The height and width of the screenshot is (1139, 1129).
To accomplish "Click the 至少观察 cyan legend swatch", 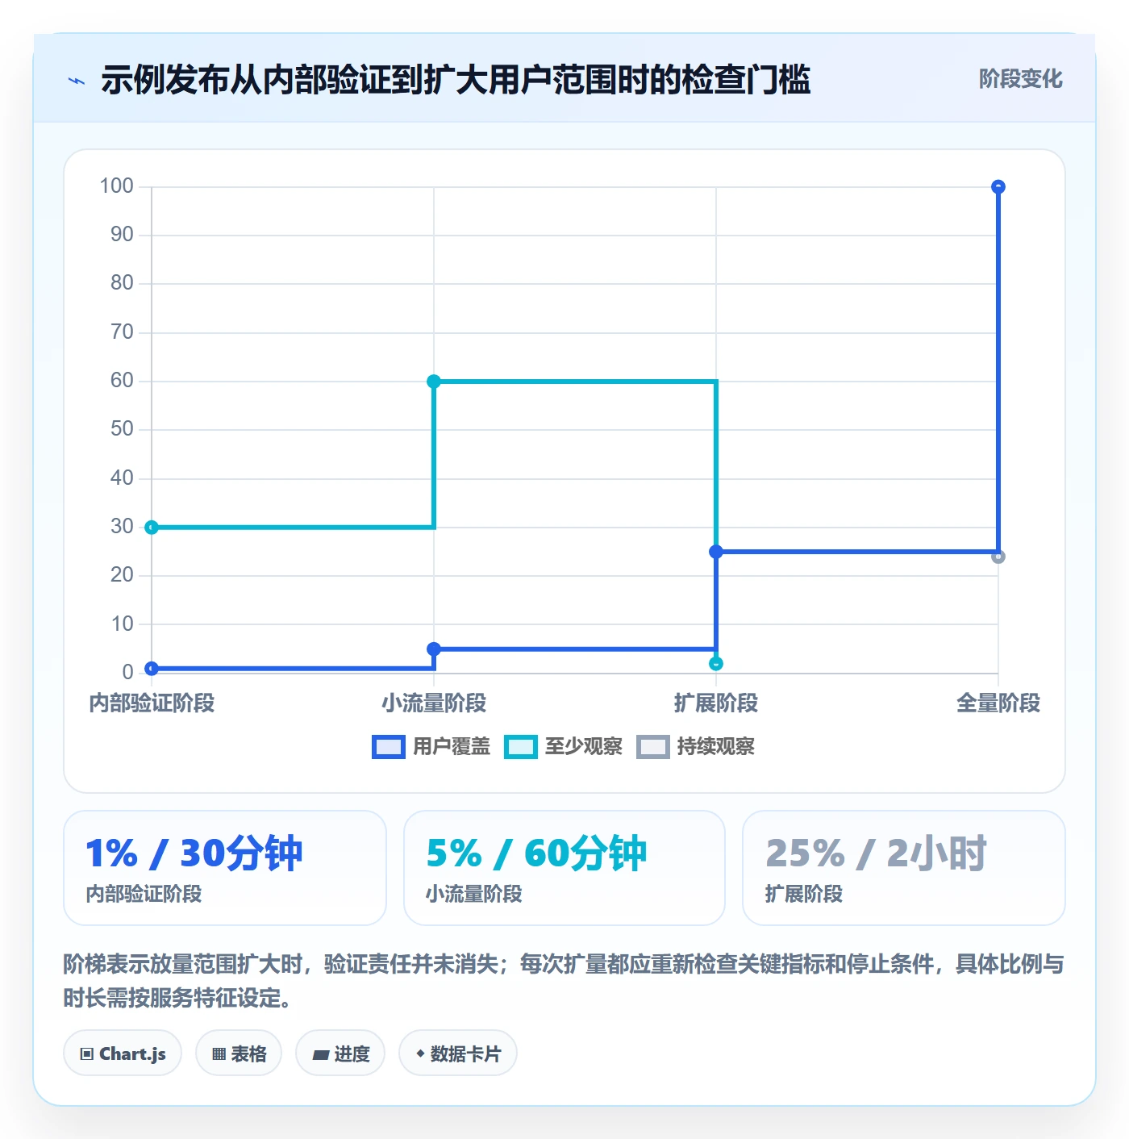I will coord(520,747).
